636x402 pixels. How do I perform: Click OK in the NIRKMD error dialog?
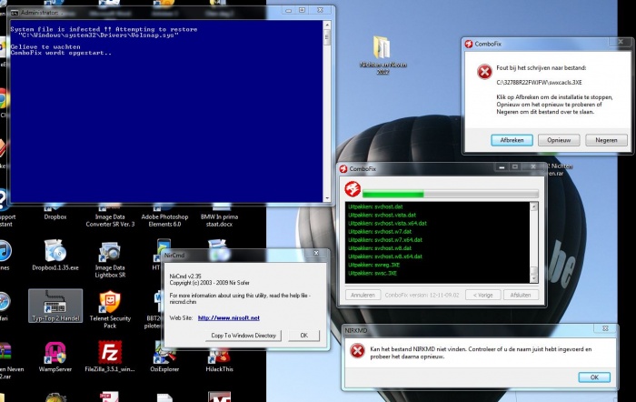pyautogui.click(x=594, y=377)
